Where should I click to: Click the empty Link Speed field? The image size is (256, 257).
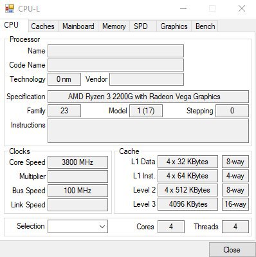78,205
